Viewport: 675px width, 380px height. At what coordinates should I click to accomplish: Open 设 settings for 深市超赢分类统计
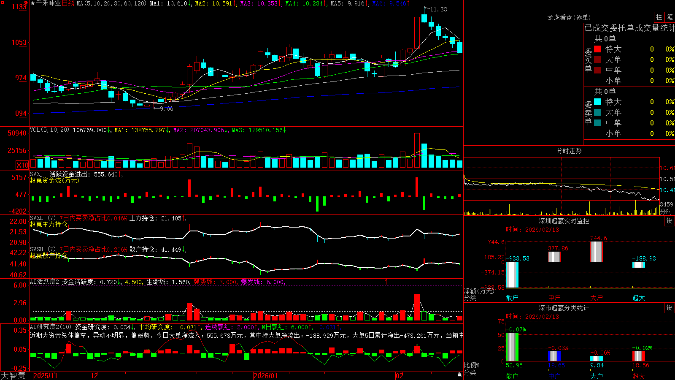[670, 308]
